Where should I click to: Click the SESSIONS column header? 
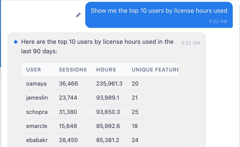click(x=73, y=70)
